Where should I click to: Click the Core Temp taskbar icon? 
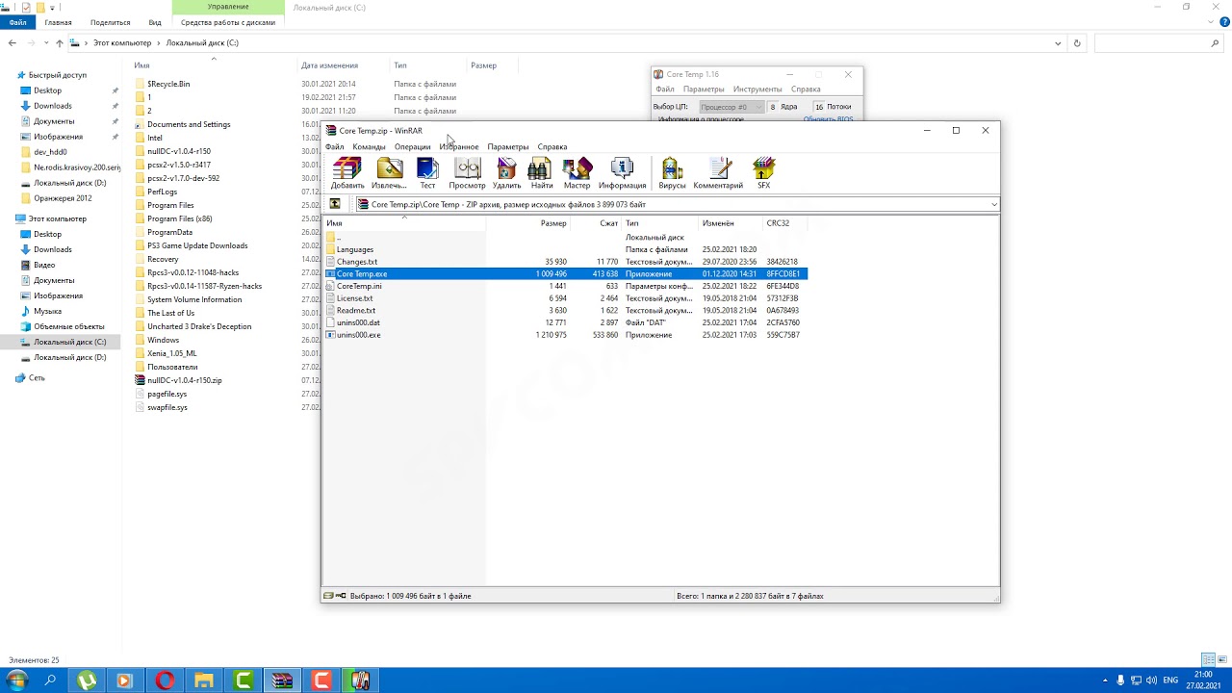[360, 680]
